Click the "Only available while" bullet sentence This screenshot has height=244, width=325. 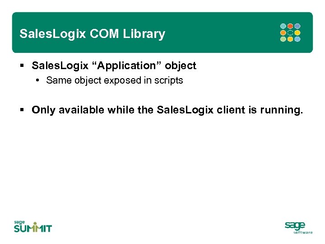click(x=167, y=110)
